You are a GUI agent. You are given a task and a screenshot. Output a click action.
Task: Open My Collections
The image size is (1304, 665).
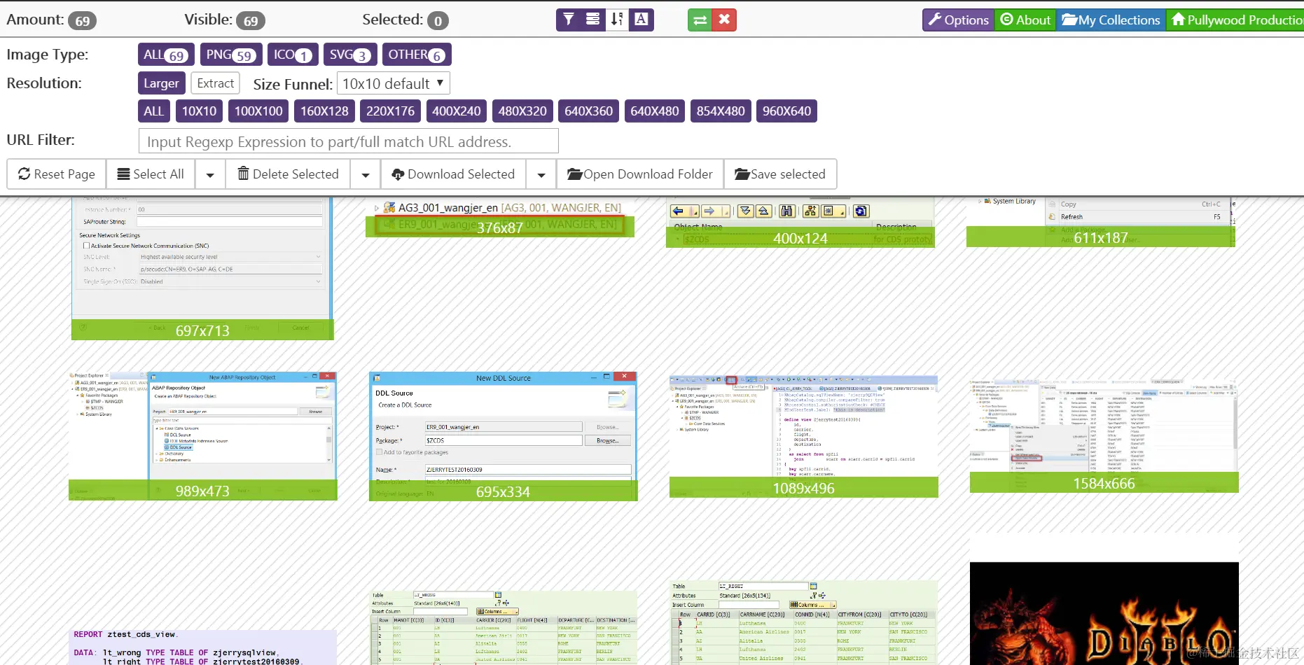coord(1111,20)
